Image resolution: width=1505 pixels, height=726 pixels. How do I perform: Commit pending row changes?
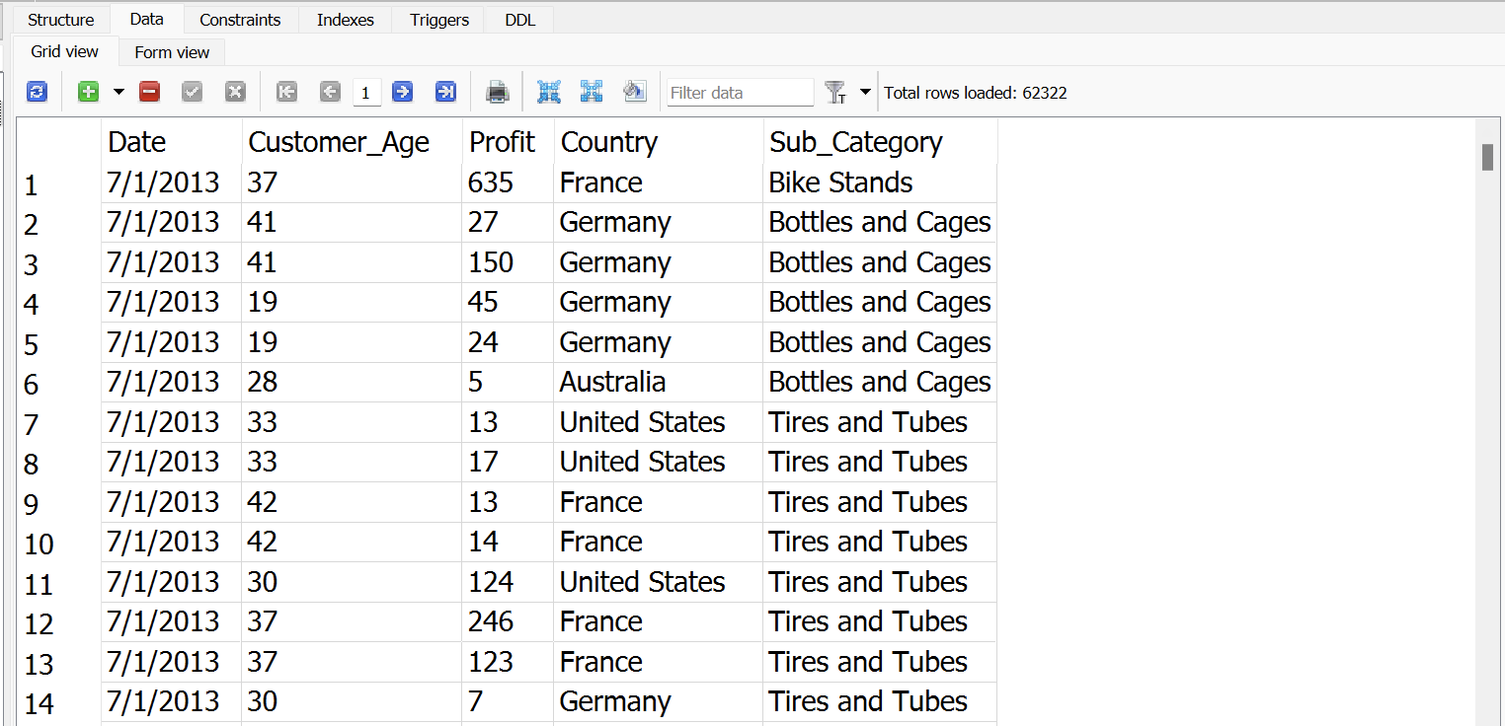click(192, 91)
